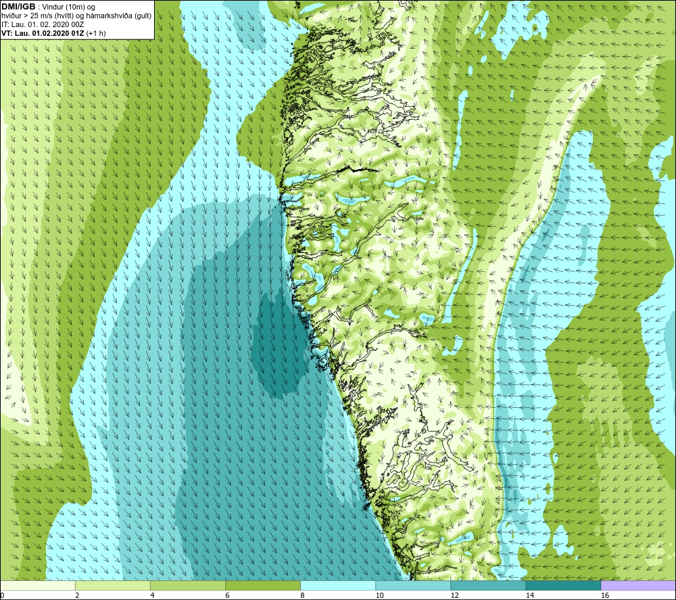Click the legend scale label '6'

pos(227,595)
